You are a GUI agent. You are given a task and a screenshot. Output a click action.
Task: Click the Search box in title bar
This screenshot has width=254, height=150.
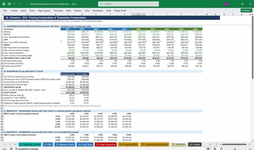coord(129,4)
